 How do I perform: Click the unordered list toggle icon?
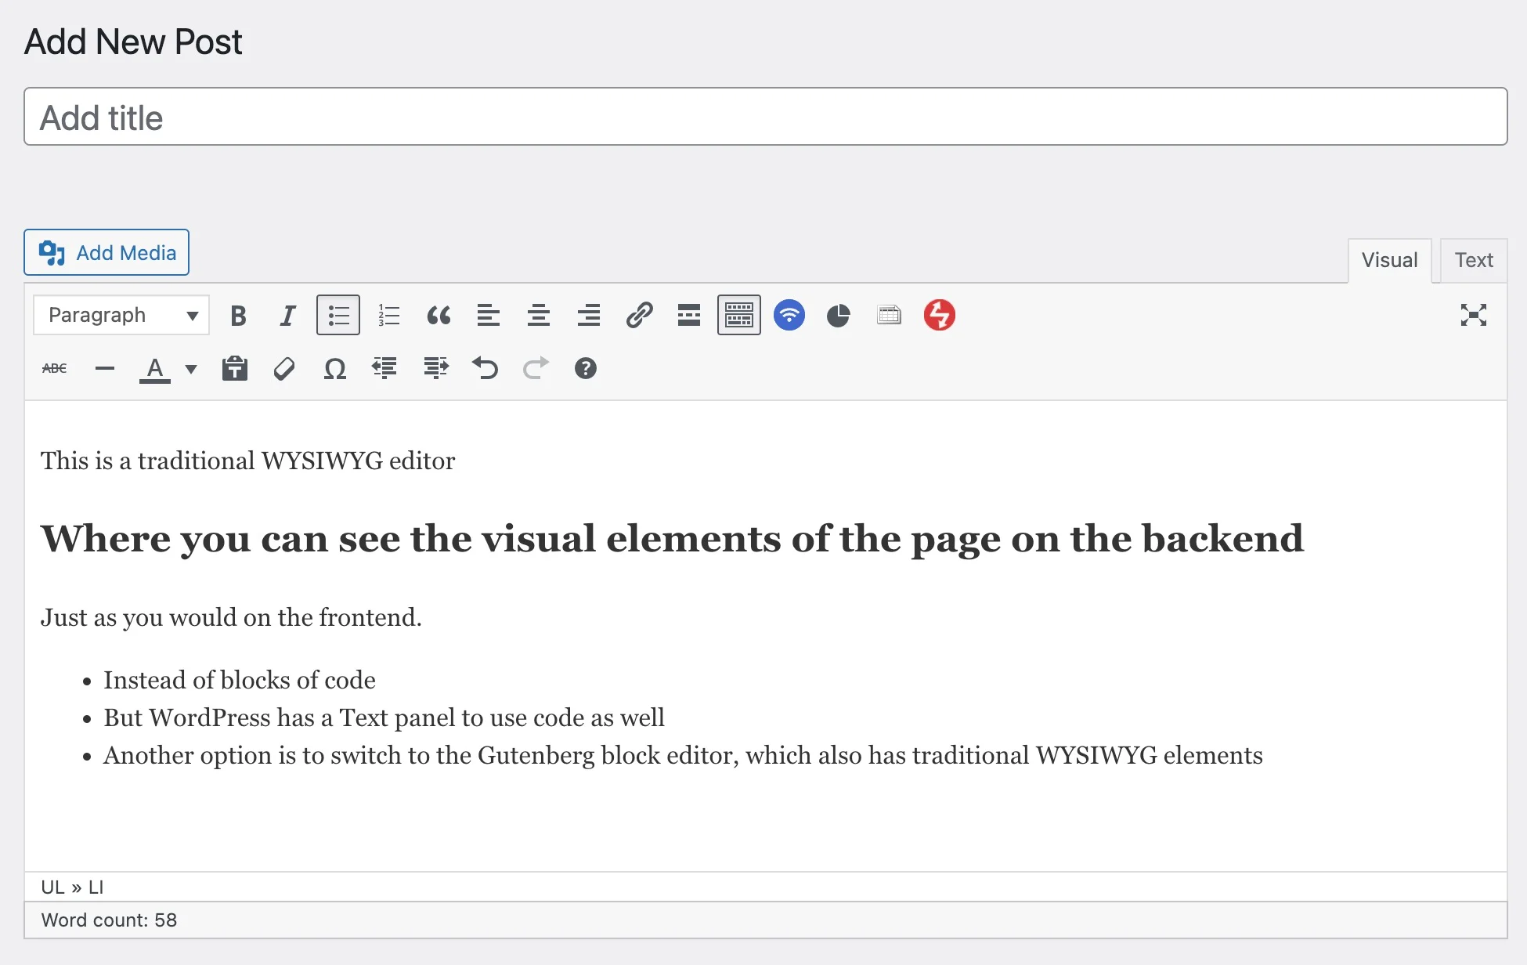pos(338,316)
